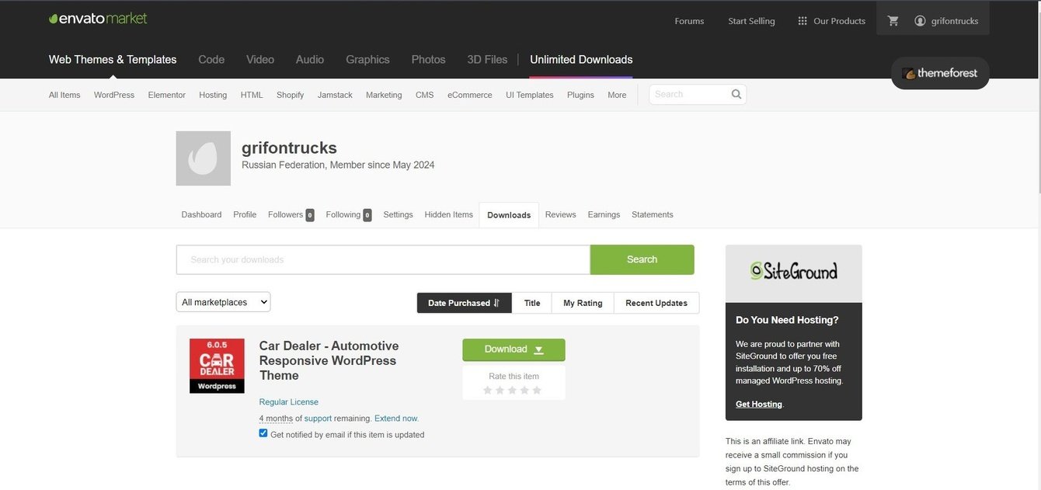The image size is (1041, 490).
Task: Rate the item one star
Action: tap(487, 390)
